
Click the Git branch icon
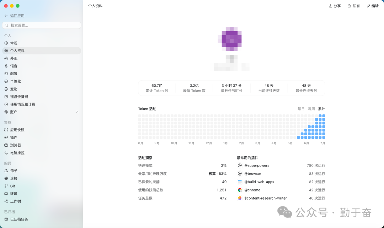(x=6, y=186)
